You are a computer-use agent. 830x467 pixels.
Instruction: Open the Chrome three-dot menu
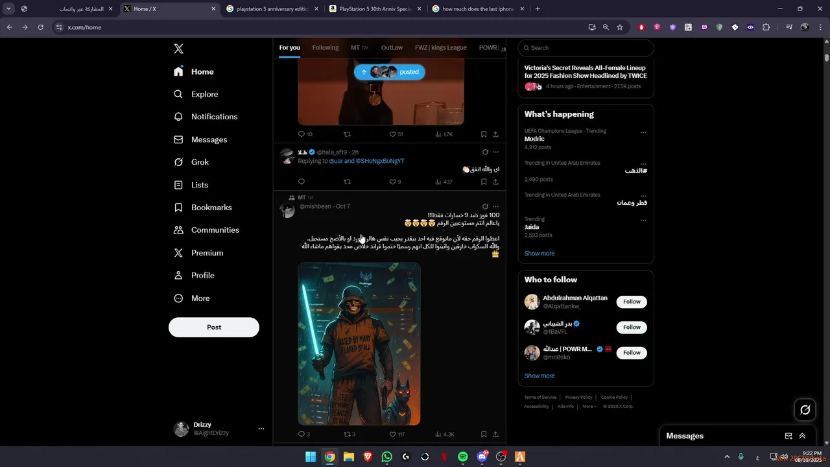click(x=820, y=27)
